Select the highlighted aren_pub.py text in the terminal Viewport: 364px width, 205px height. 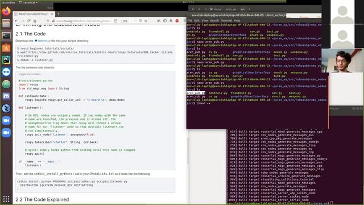tap(196, 93)
